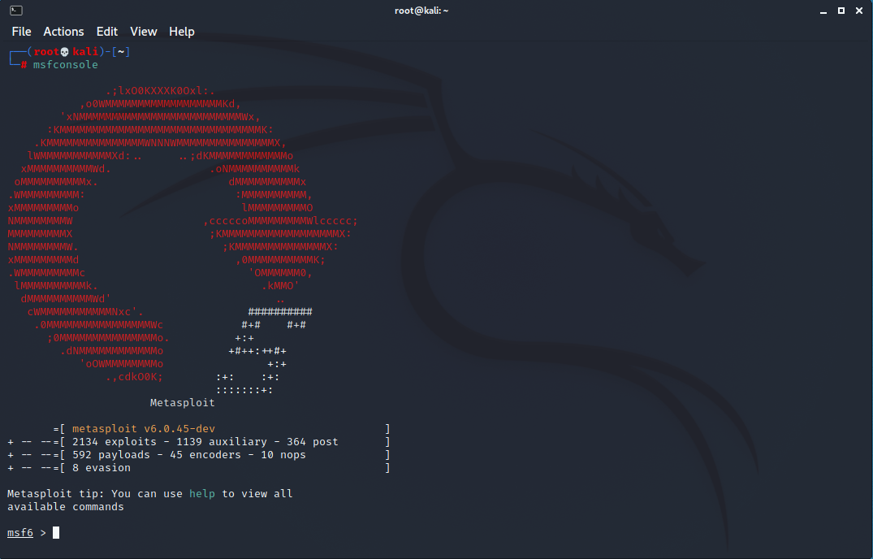Click the '2134 exploits' text
This screenshot has width=873, height=559.
[115, 441]
